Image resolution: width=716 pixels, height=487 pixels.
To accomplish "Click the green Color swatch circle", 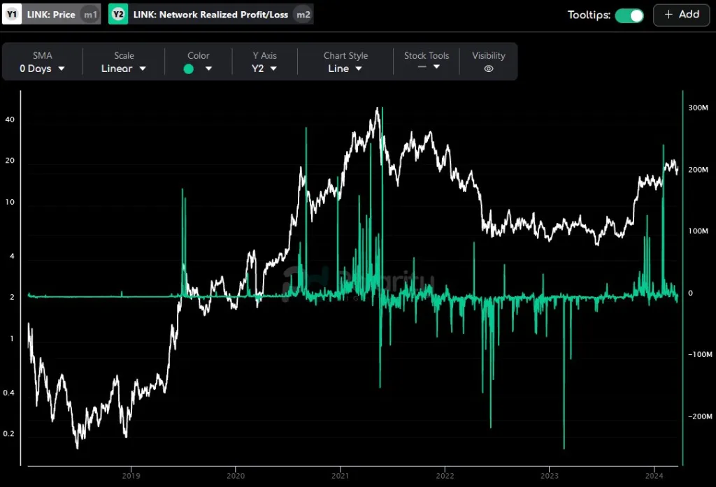I will pos(189,68).
